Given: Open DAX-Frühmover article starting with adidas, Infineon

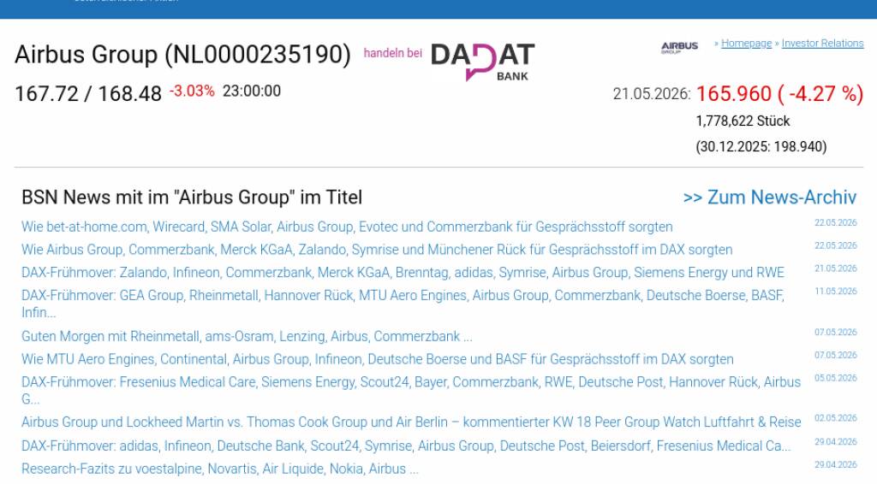Looking at the screenshot, I should (x=406, y=446).
